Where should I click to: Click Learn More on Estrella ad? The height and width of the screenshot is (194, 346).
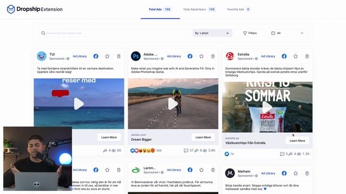pyautogui.click(x=297, y=141)
